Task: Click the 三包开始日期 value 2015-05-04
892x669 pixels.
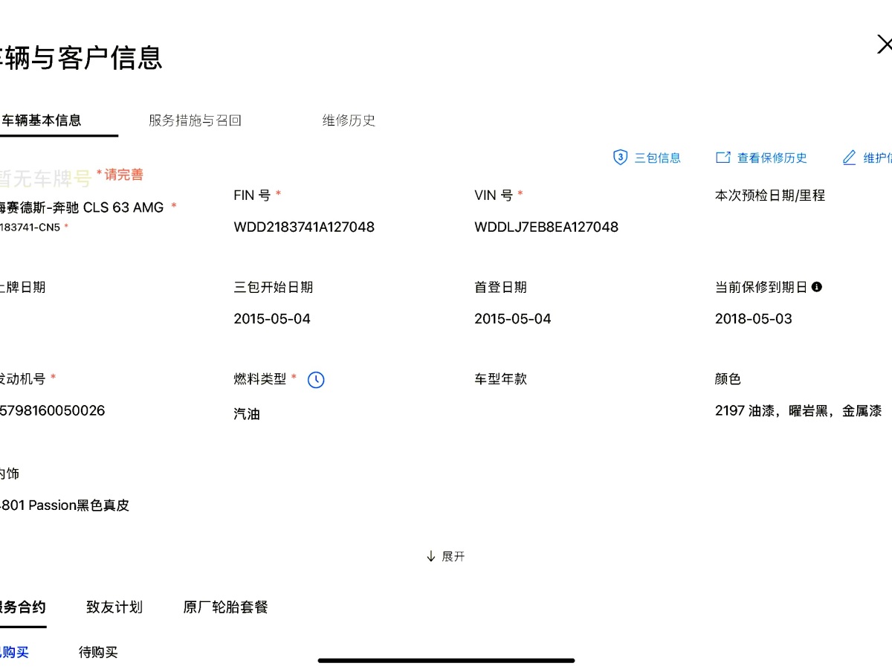Action: 272,319
